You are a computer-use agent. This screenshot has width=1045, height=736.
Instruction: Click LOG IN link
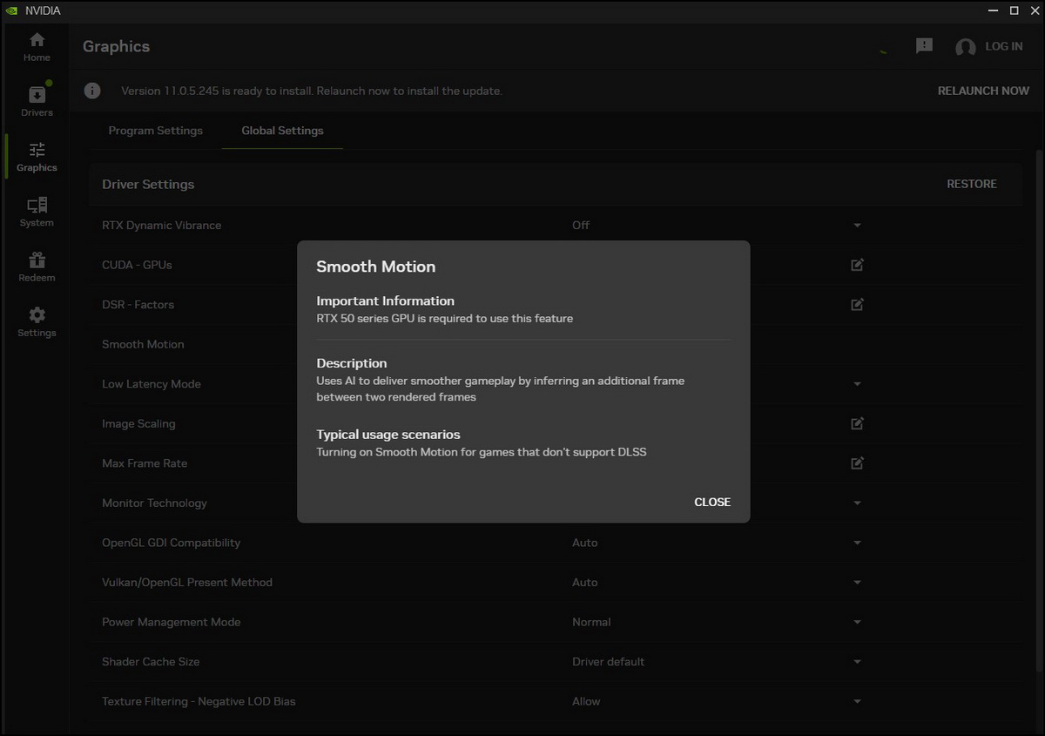point(1003,46)
